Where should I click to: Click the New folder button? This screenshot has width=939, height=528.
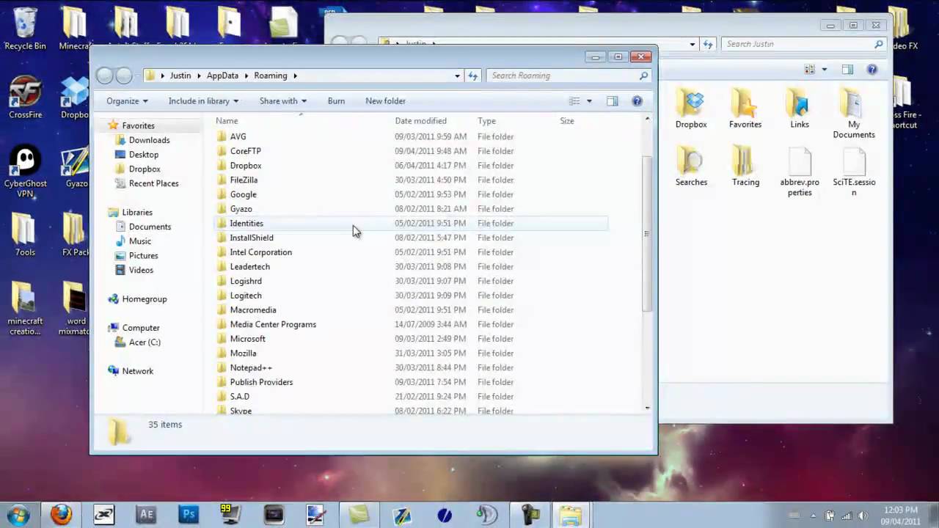385,101
